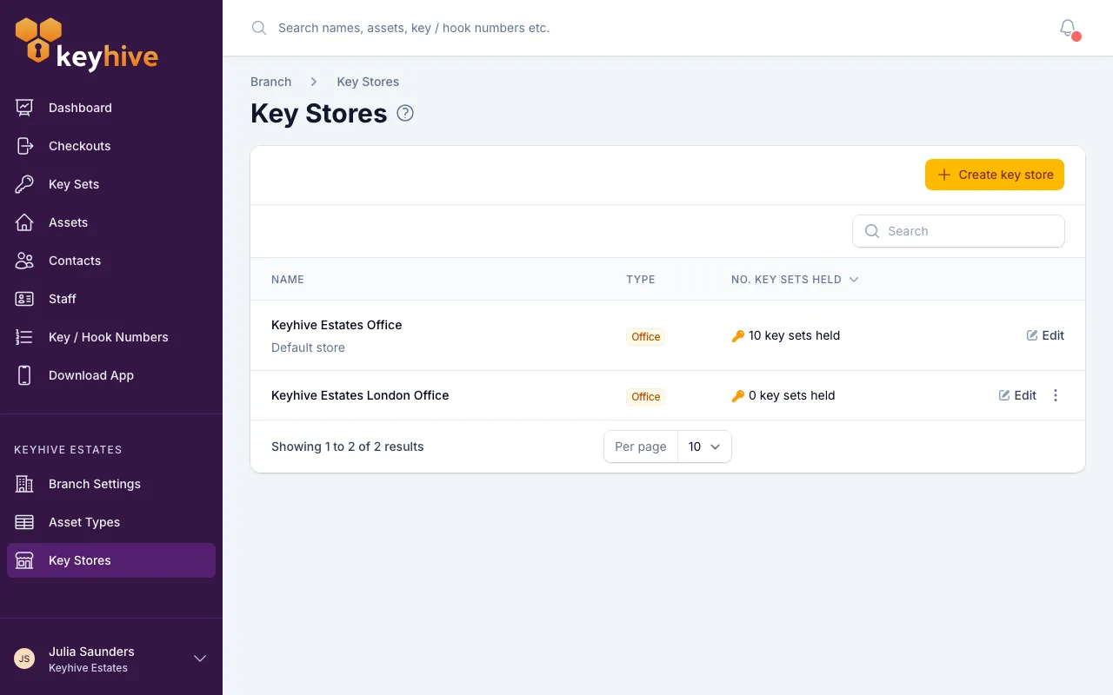This screenshot has width=1113, height=695.
Task: Click Keyhive Estates London Office name
Action: pos(360,395)
